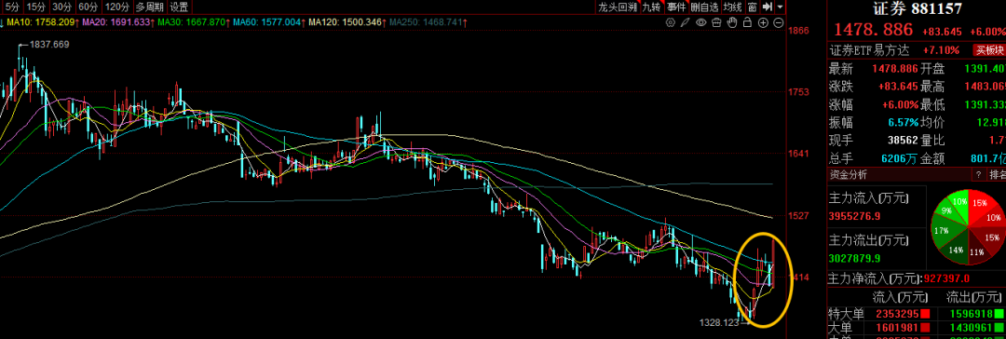Click the 1837.669 high price label
This screenshot has width=1006, height=339.
[x=49, y=45]
